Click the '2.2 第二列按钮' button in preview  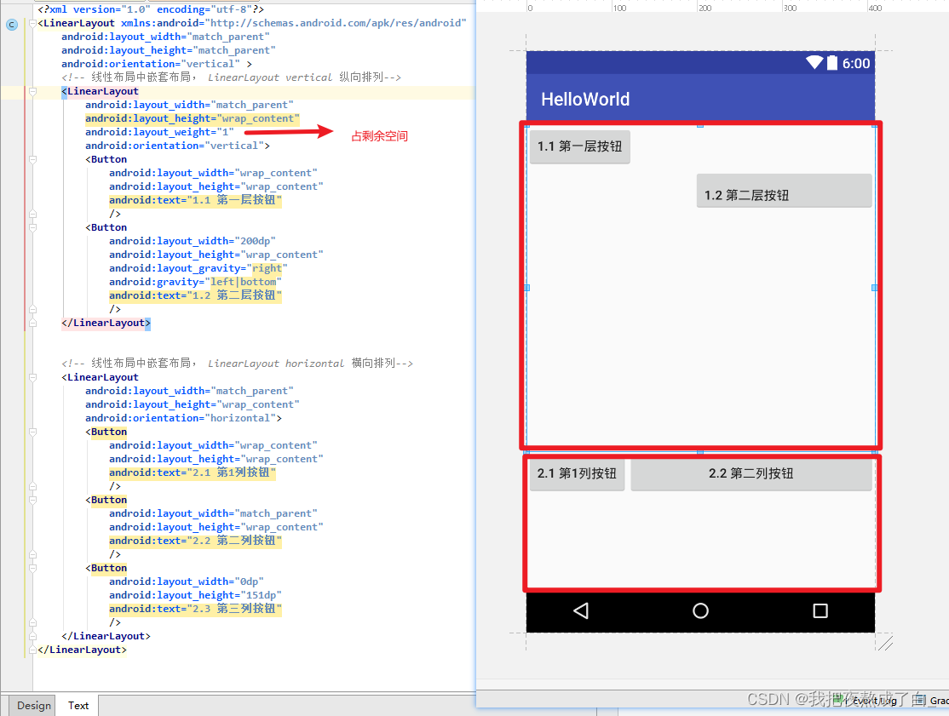click(751, 474)
